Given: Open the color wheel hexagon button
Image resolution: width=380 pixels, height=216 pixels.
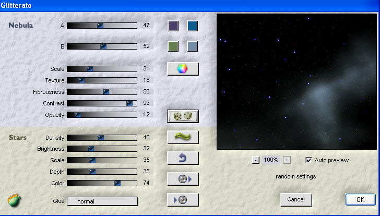Looking at the screenshot, I should (x=183, y=69).
